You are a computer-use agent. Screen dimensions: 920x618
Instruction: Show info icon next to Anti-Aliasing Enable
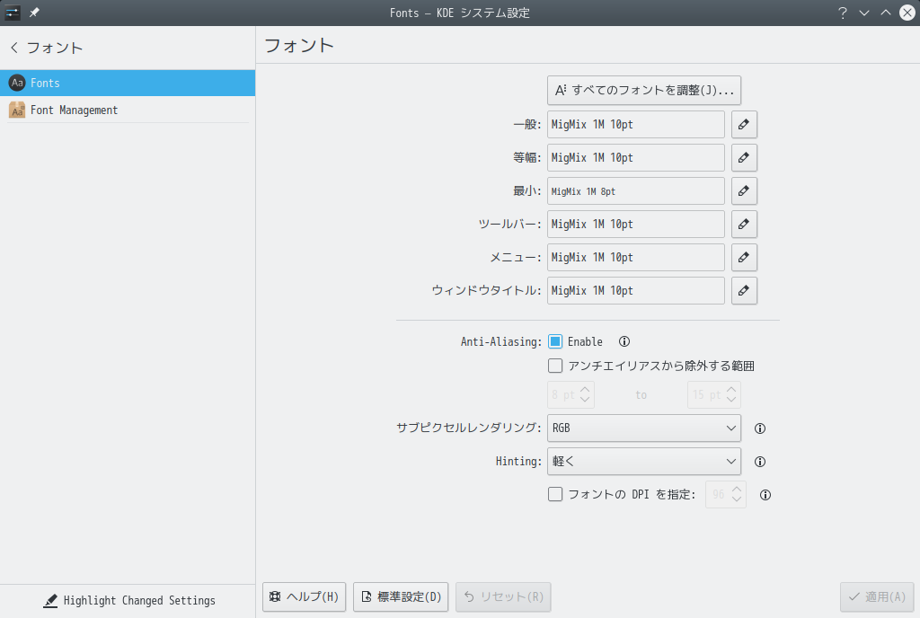[x=624, y=341]
